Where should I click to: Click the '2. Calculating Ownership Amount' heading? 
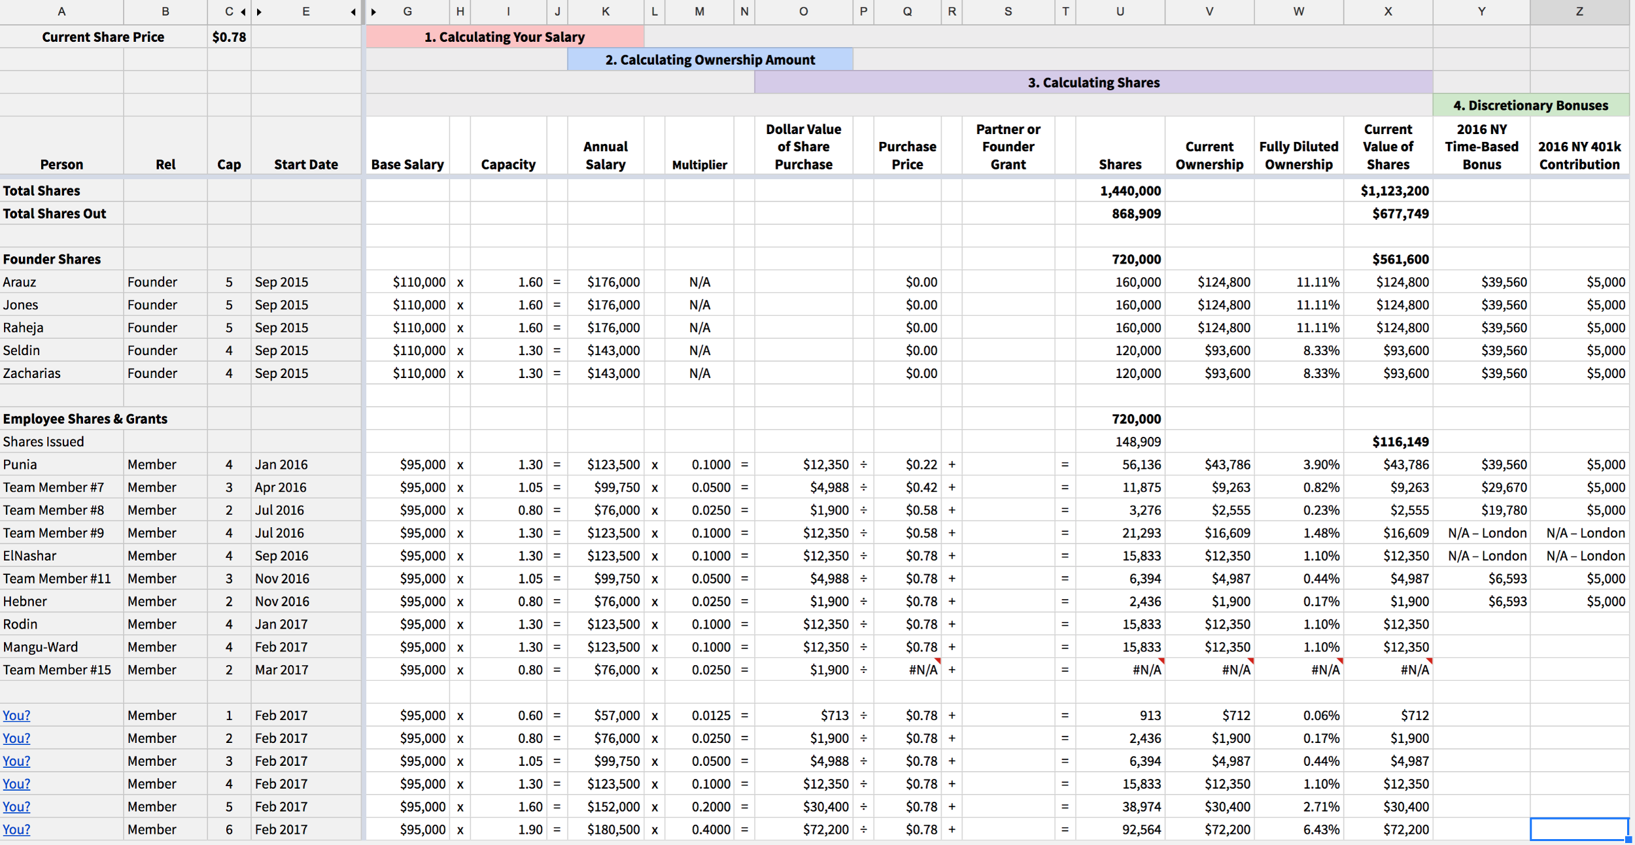click(710, 60)
